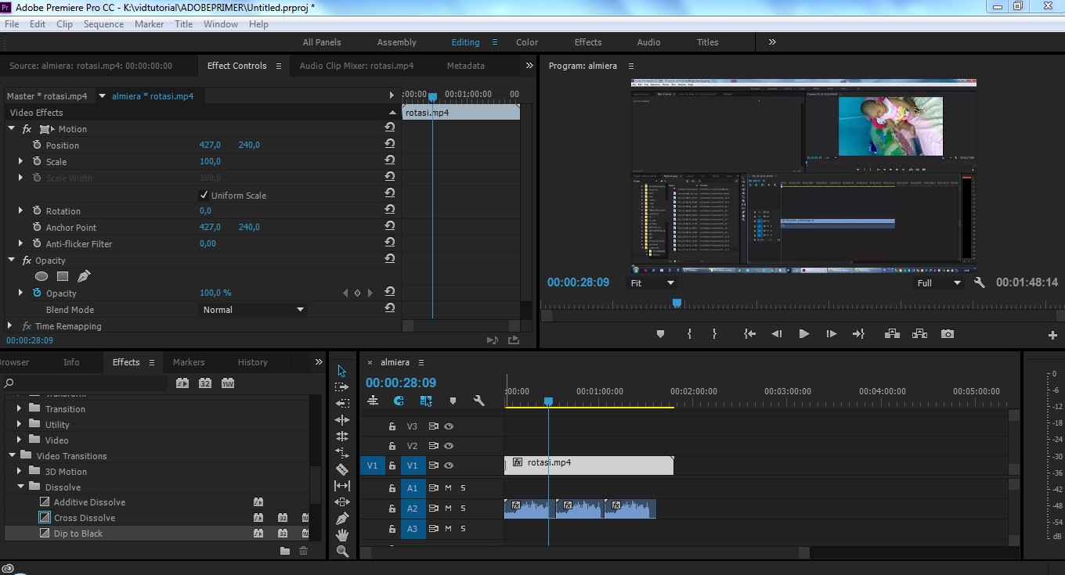Click the Lift button in Program monitor
This screenshot has width=1065, height=575.
tap(892, 334)
